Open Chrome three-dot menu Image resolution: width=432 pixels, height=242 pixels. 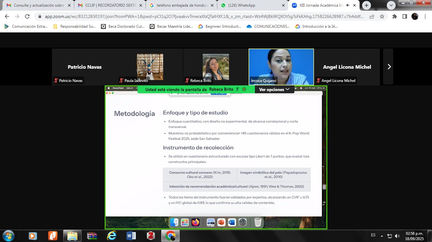click(x=425, y=16)
